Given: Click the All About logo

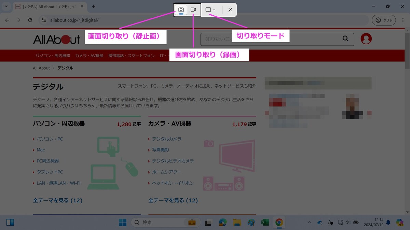Looking at the screenshot, I should point(57,40).
